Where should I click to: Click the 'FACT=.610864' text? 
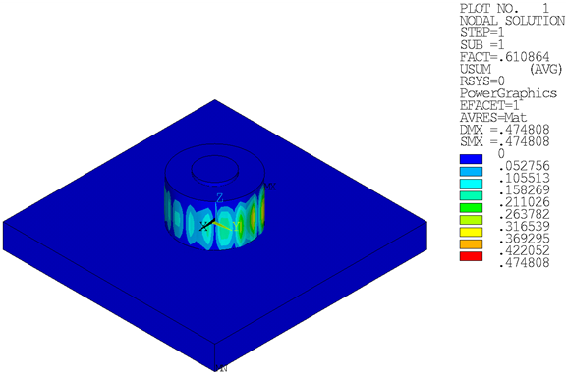tap(505, 57)
